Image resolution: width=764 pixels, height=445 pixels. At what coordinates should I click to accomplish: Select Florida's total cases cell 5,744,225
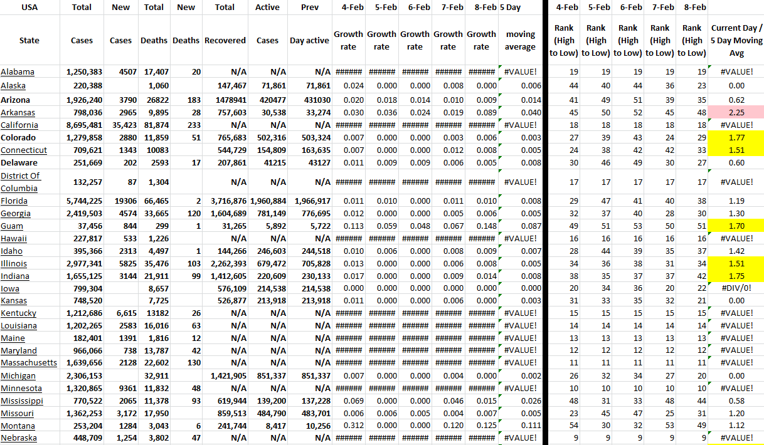click(85, 201)
